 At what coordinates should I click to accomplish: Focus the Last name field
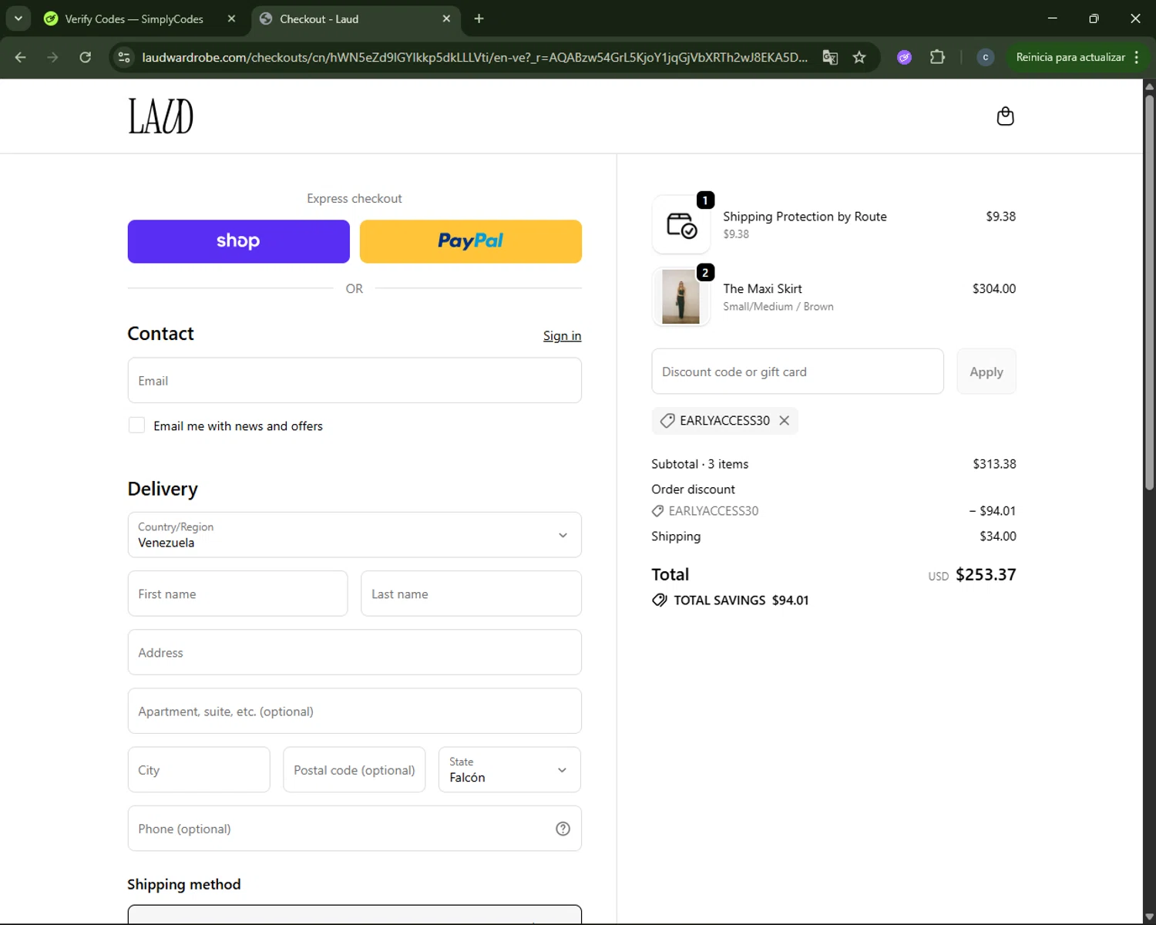[x=471, y=594]
